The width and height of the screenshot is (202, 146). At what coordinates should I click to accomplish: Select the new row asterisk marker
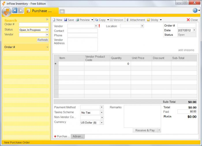tap(56, 64)
